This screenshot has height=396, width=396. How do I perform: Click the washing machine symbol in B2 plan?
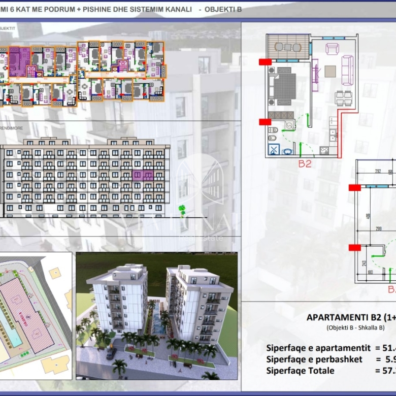click(x=289, y=125)
